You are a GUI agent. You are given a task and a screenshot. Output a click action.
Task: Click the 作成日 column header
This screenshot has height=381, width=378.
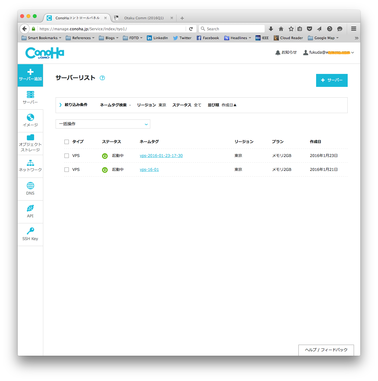coord(315,142)
